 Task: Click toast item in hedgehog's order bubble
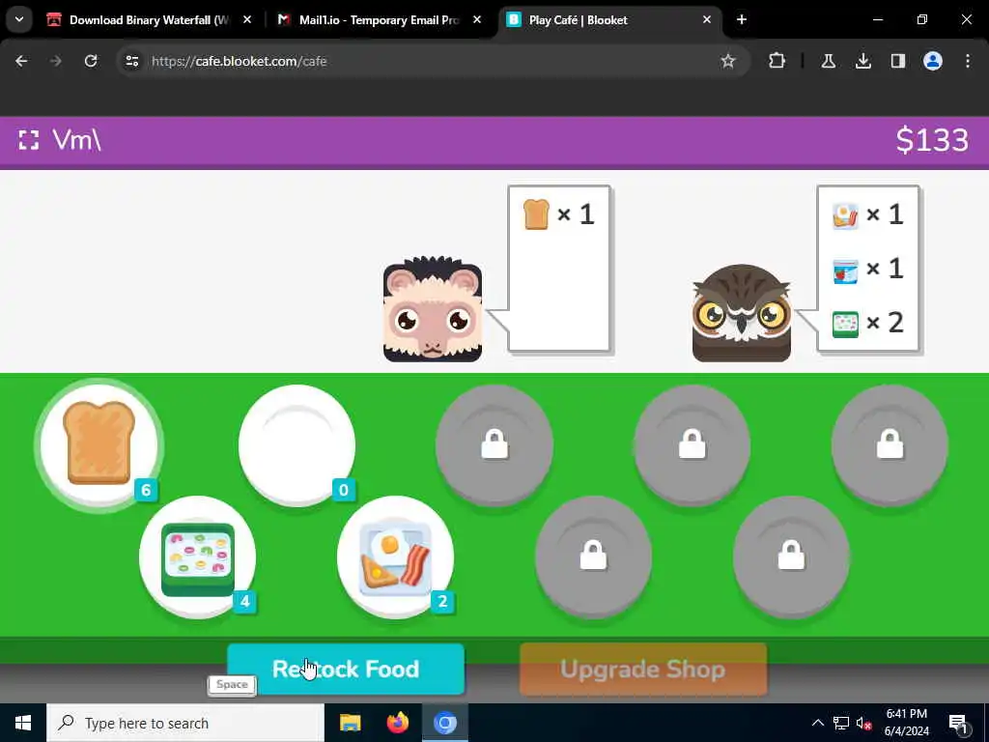pos(536,214)
